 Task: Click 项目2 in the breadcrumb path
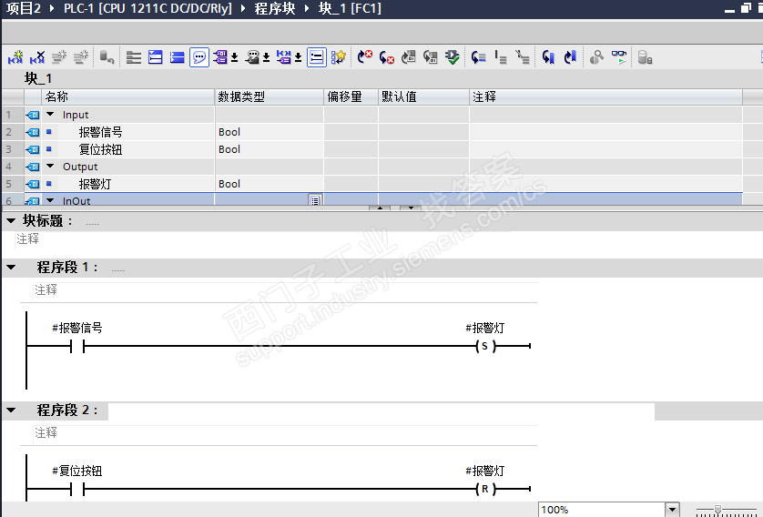pyautogui.click(x=24, y=8)
